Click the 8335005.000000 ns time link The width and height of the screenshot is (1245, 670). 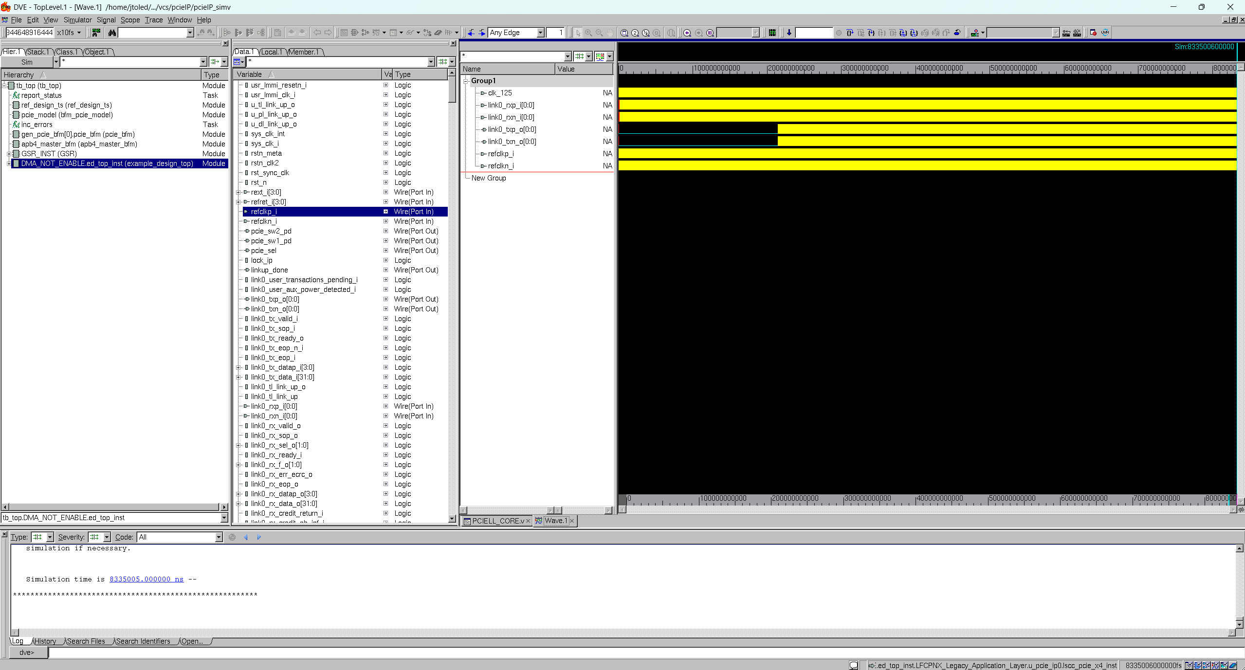pyautogui.click(x=146, y=579)
